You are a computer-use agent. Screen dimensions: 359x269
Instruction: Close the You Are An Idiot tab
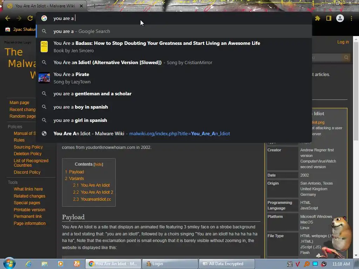point(81,6)
